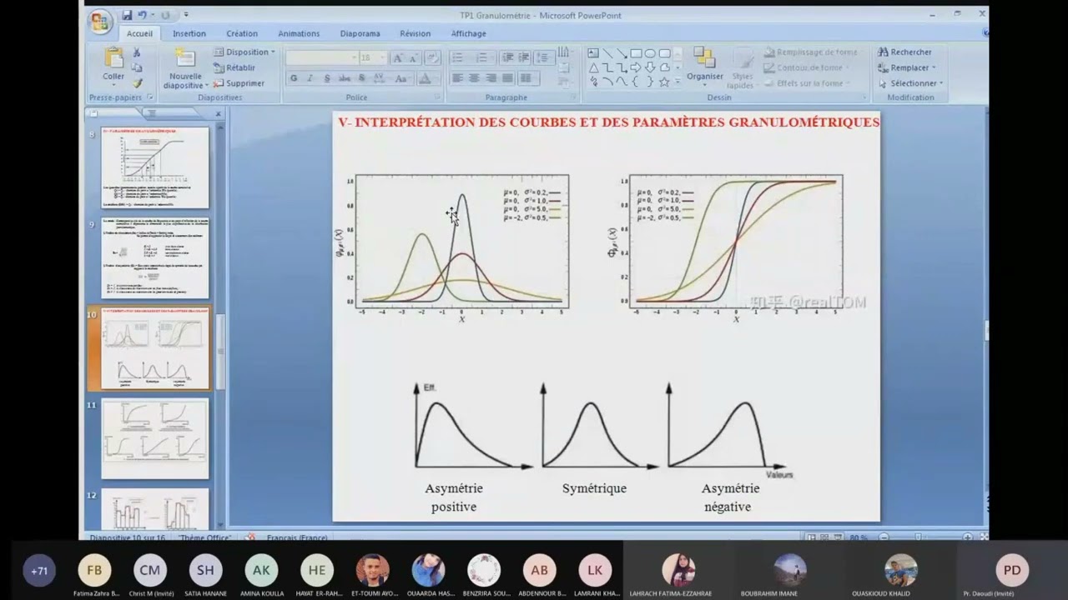Click the line spacing icon
This screenshot has width=1068, height=600.
542,57
